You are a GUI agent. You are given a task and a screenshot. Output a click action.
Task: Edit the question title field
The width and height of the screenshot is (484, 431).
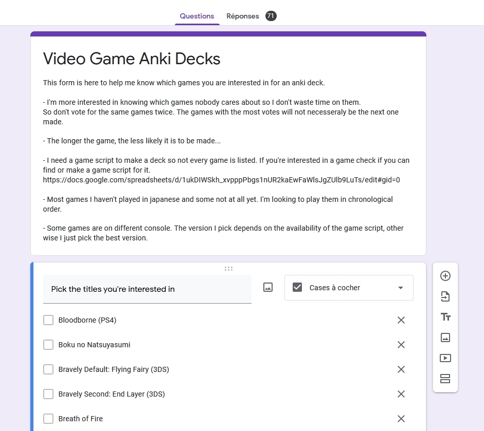pos(147,289)
